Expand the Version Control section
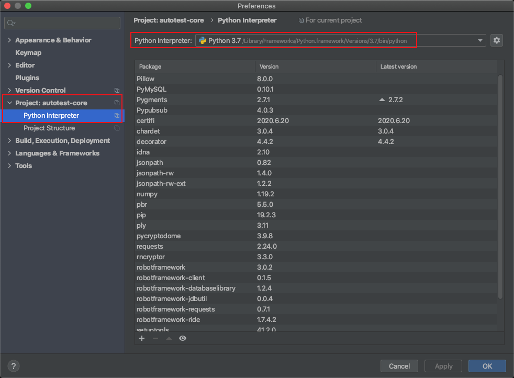Image resolution: width=514 pixels, height=378 pixels. pyautogui.click(x=9, y=90)
